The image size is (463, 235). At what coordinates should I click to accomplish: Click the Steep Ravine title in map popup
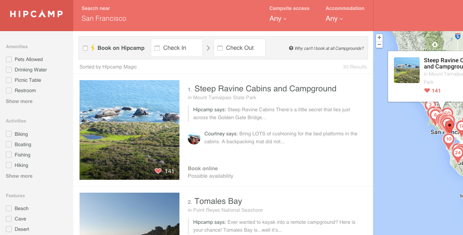point(443,63)
